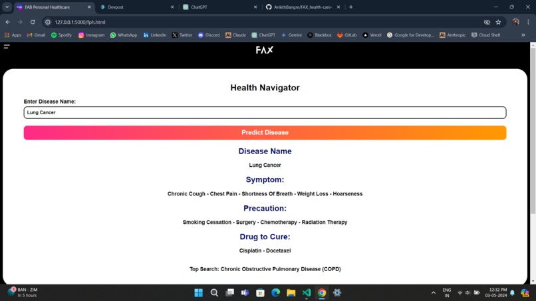Screen dimensions: 536x301
Task: Open the Google for Developers bookmark
Action: click(x=410, y=35)
